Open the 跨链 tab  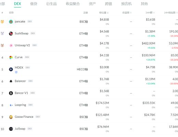[109, 4]
